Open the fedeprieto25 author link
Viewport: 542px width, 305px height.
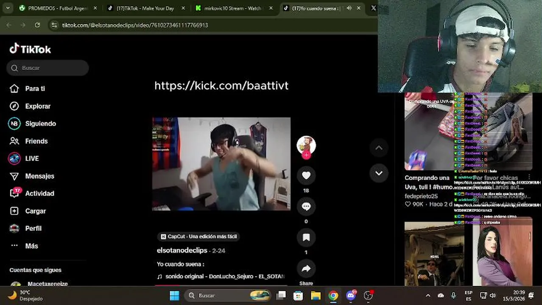click(421, 196)
